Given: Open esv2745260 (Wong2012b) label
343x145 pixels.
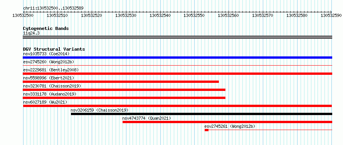Looking at the screenshot, I should [49, 62].
